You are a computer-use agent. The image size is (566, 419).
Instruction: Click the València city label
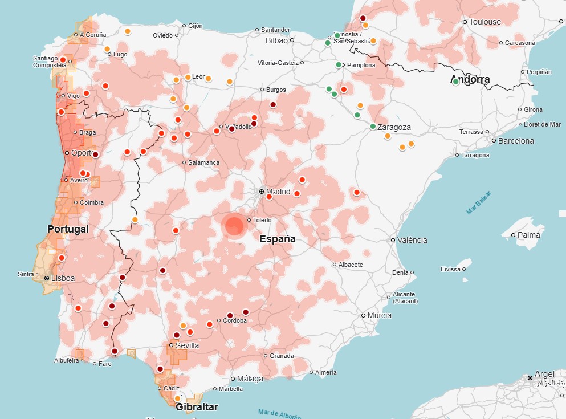click(x=412, y=240)
